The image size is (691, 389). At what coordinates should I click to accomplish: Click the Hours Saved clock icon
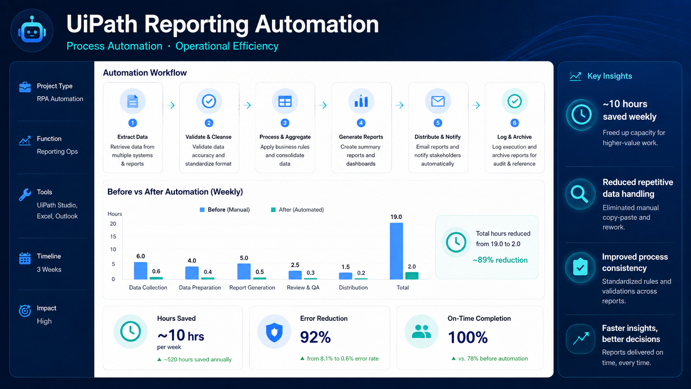(x=131, y=332)
